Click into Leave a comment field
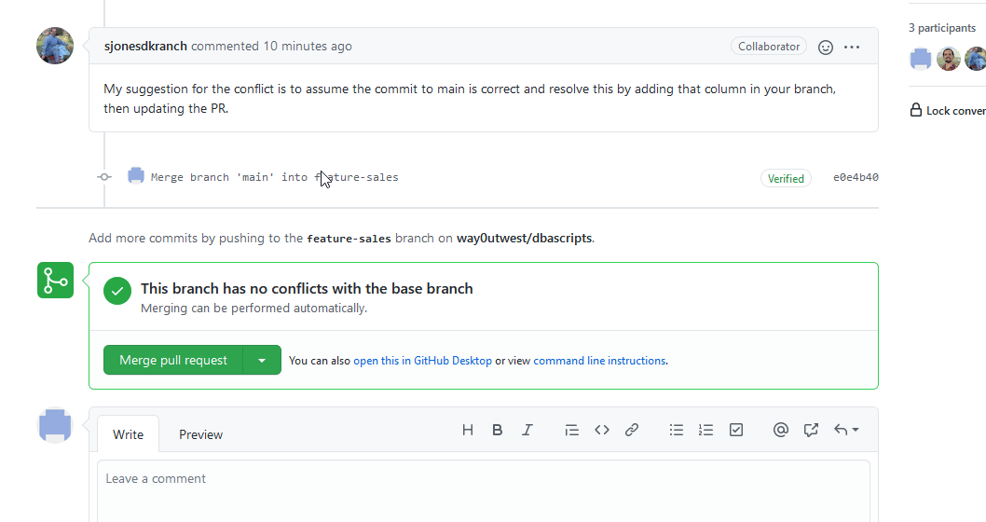986x522 pixels. point(483,489)
